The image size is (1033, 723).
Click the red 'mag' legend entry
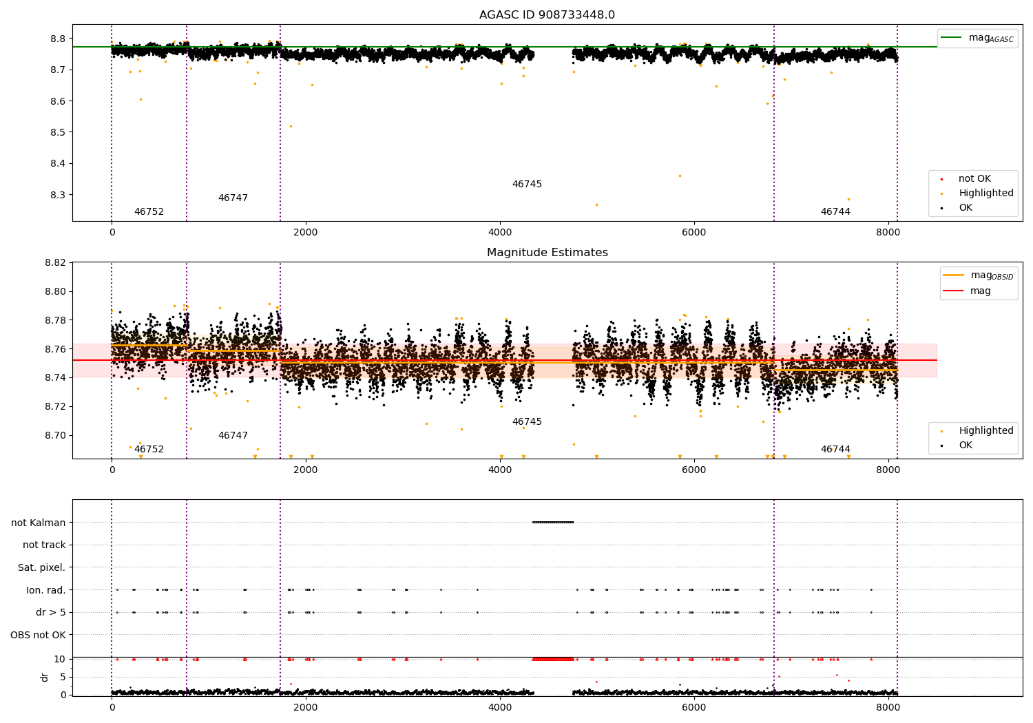click(x=968, y=291)
